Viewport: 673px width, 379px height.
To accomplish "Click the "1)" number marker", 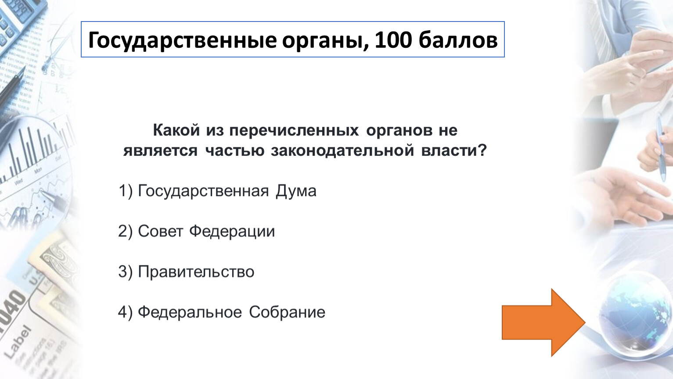I will coord(125,191).
